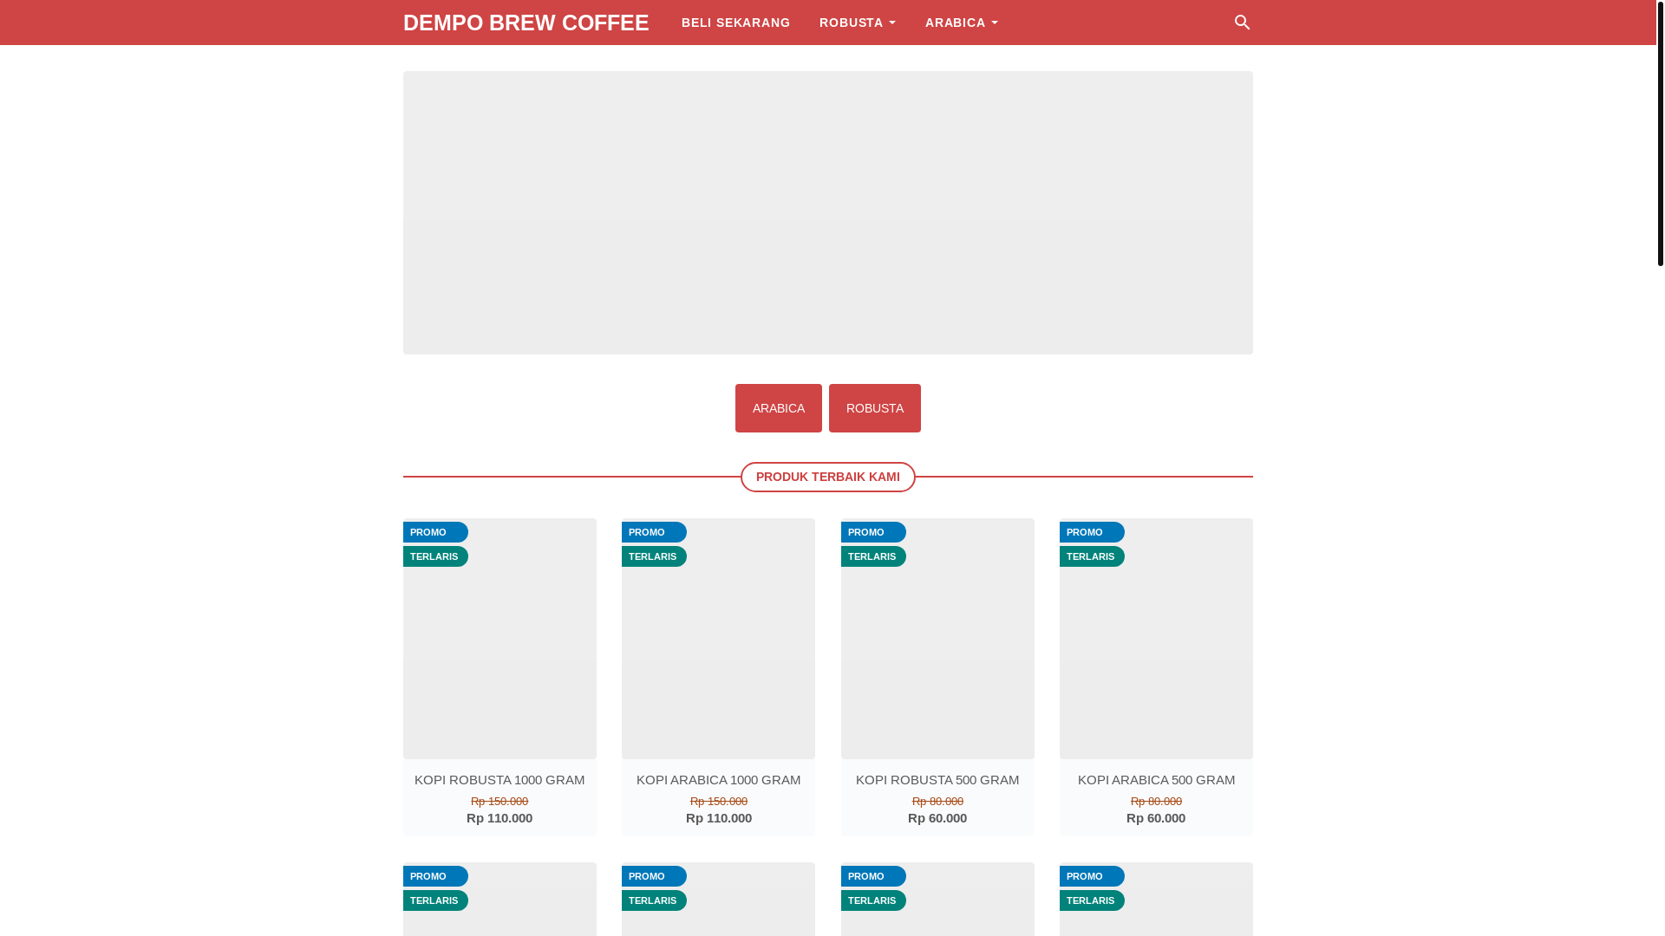The height and width of the screenshot is (936, 1665).
Task: Click struck-through Rp 80.000 under Kopi Robusta 500 Gram
Action: [x=937, y=802]
